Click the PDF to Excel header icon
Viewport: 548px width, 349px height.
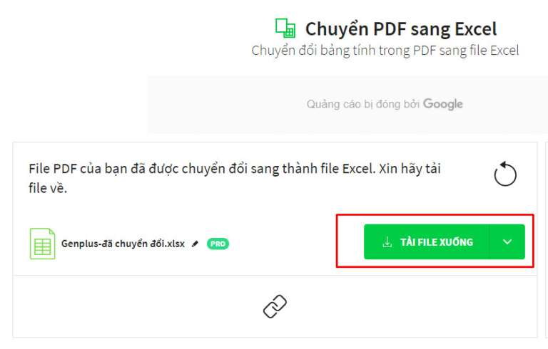tap(285, 28)
